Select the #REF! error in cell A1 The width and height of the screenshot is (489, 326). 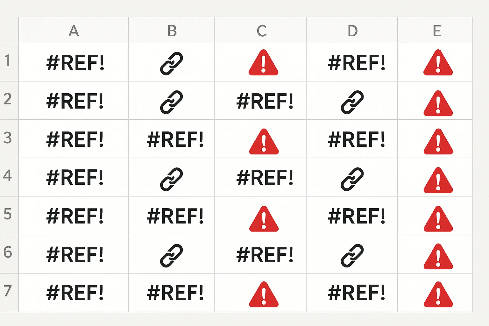tap(75, 63)
